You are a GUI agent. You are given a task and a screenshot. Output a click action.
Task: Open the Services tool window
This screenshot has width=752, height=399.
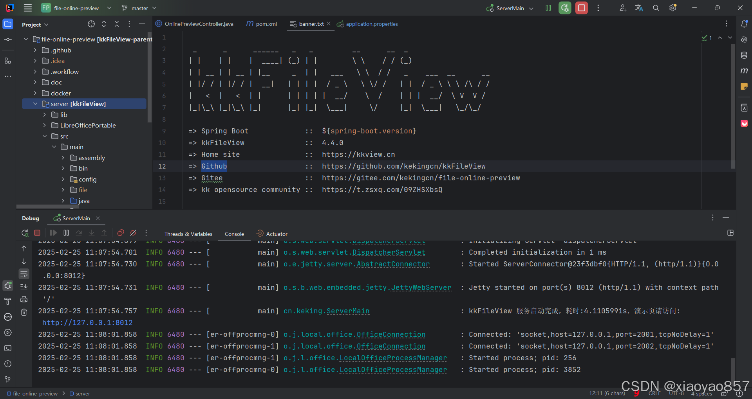pos(8,332)
